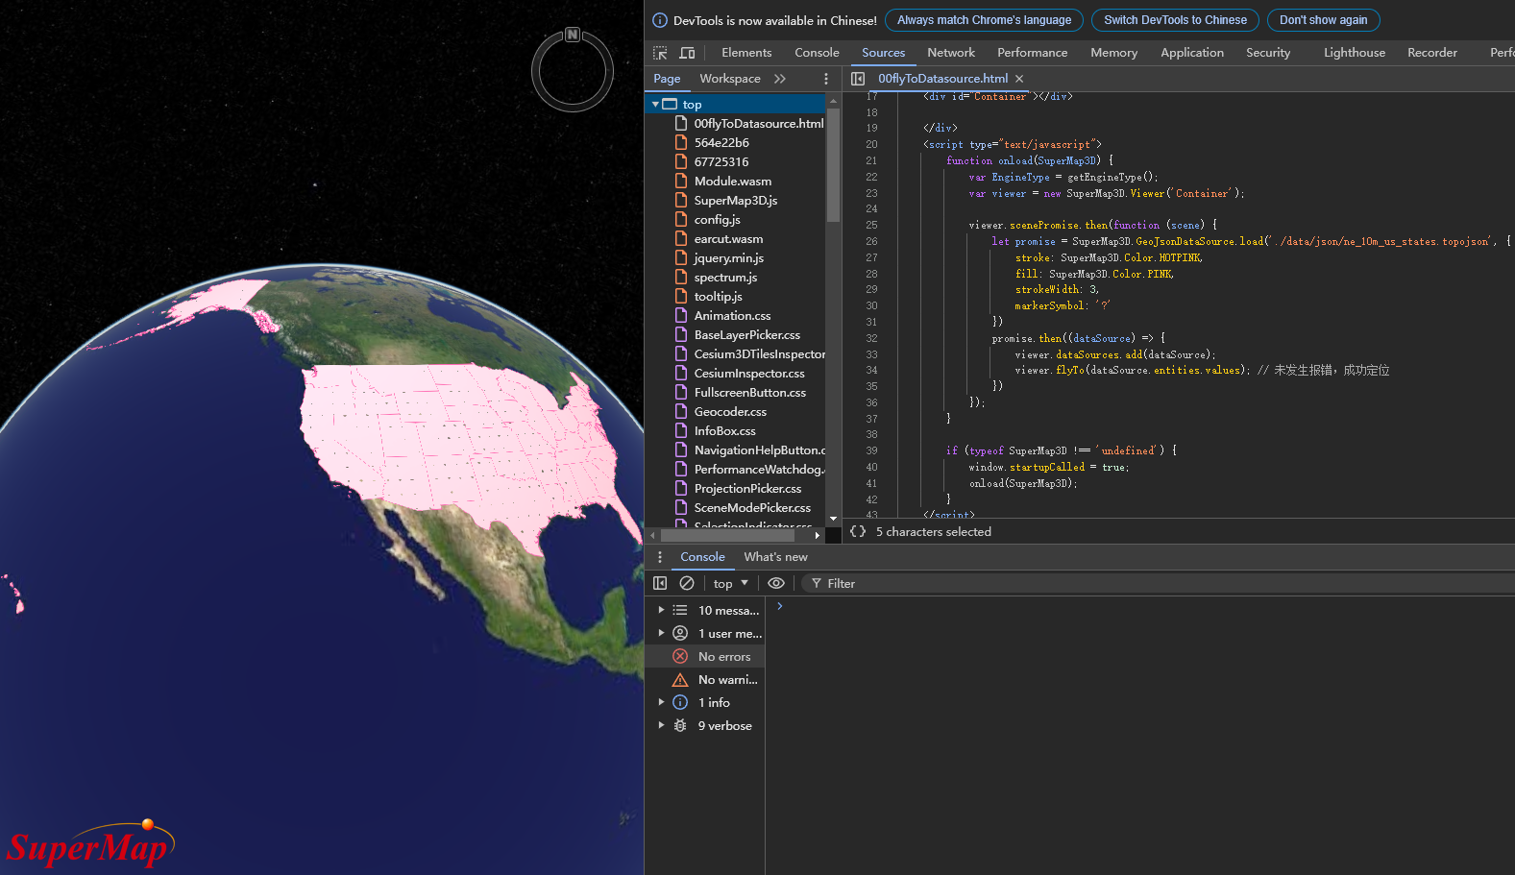This screenshot has height=875, width=1515.
Task: Open earcut.wasm file entry
Action: click(728, 239)
